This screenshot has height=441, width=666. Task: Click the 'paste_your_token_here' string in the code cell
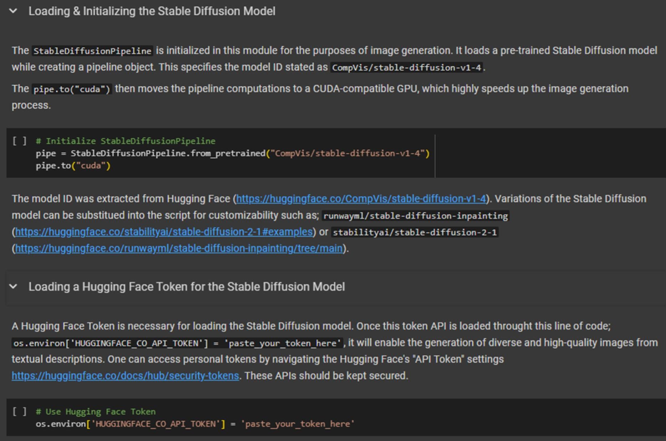coord(298,424)
